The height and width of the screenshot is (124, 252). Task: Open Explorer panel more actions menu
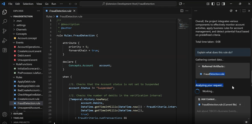[x=38, y=11]
